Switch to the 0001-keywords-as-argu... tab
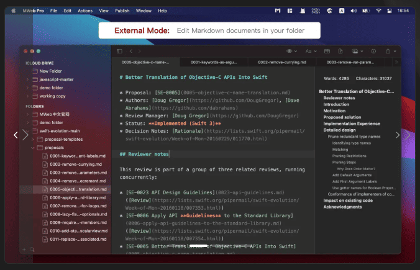This screenshot has height=270, width=420. click(214, 62)
